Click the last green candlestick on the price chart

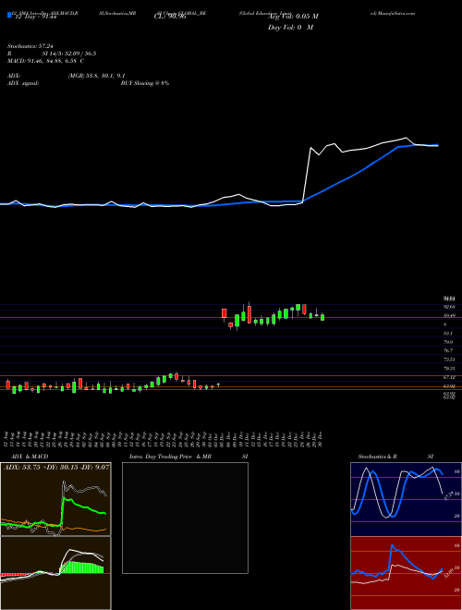pos(322,317)
